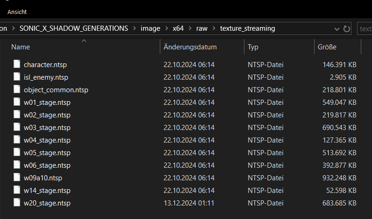Click the 146.391 KB size value
The image size is (372, 219).
tap(339, 65)
